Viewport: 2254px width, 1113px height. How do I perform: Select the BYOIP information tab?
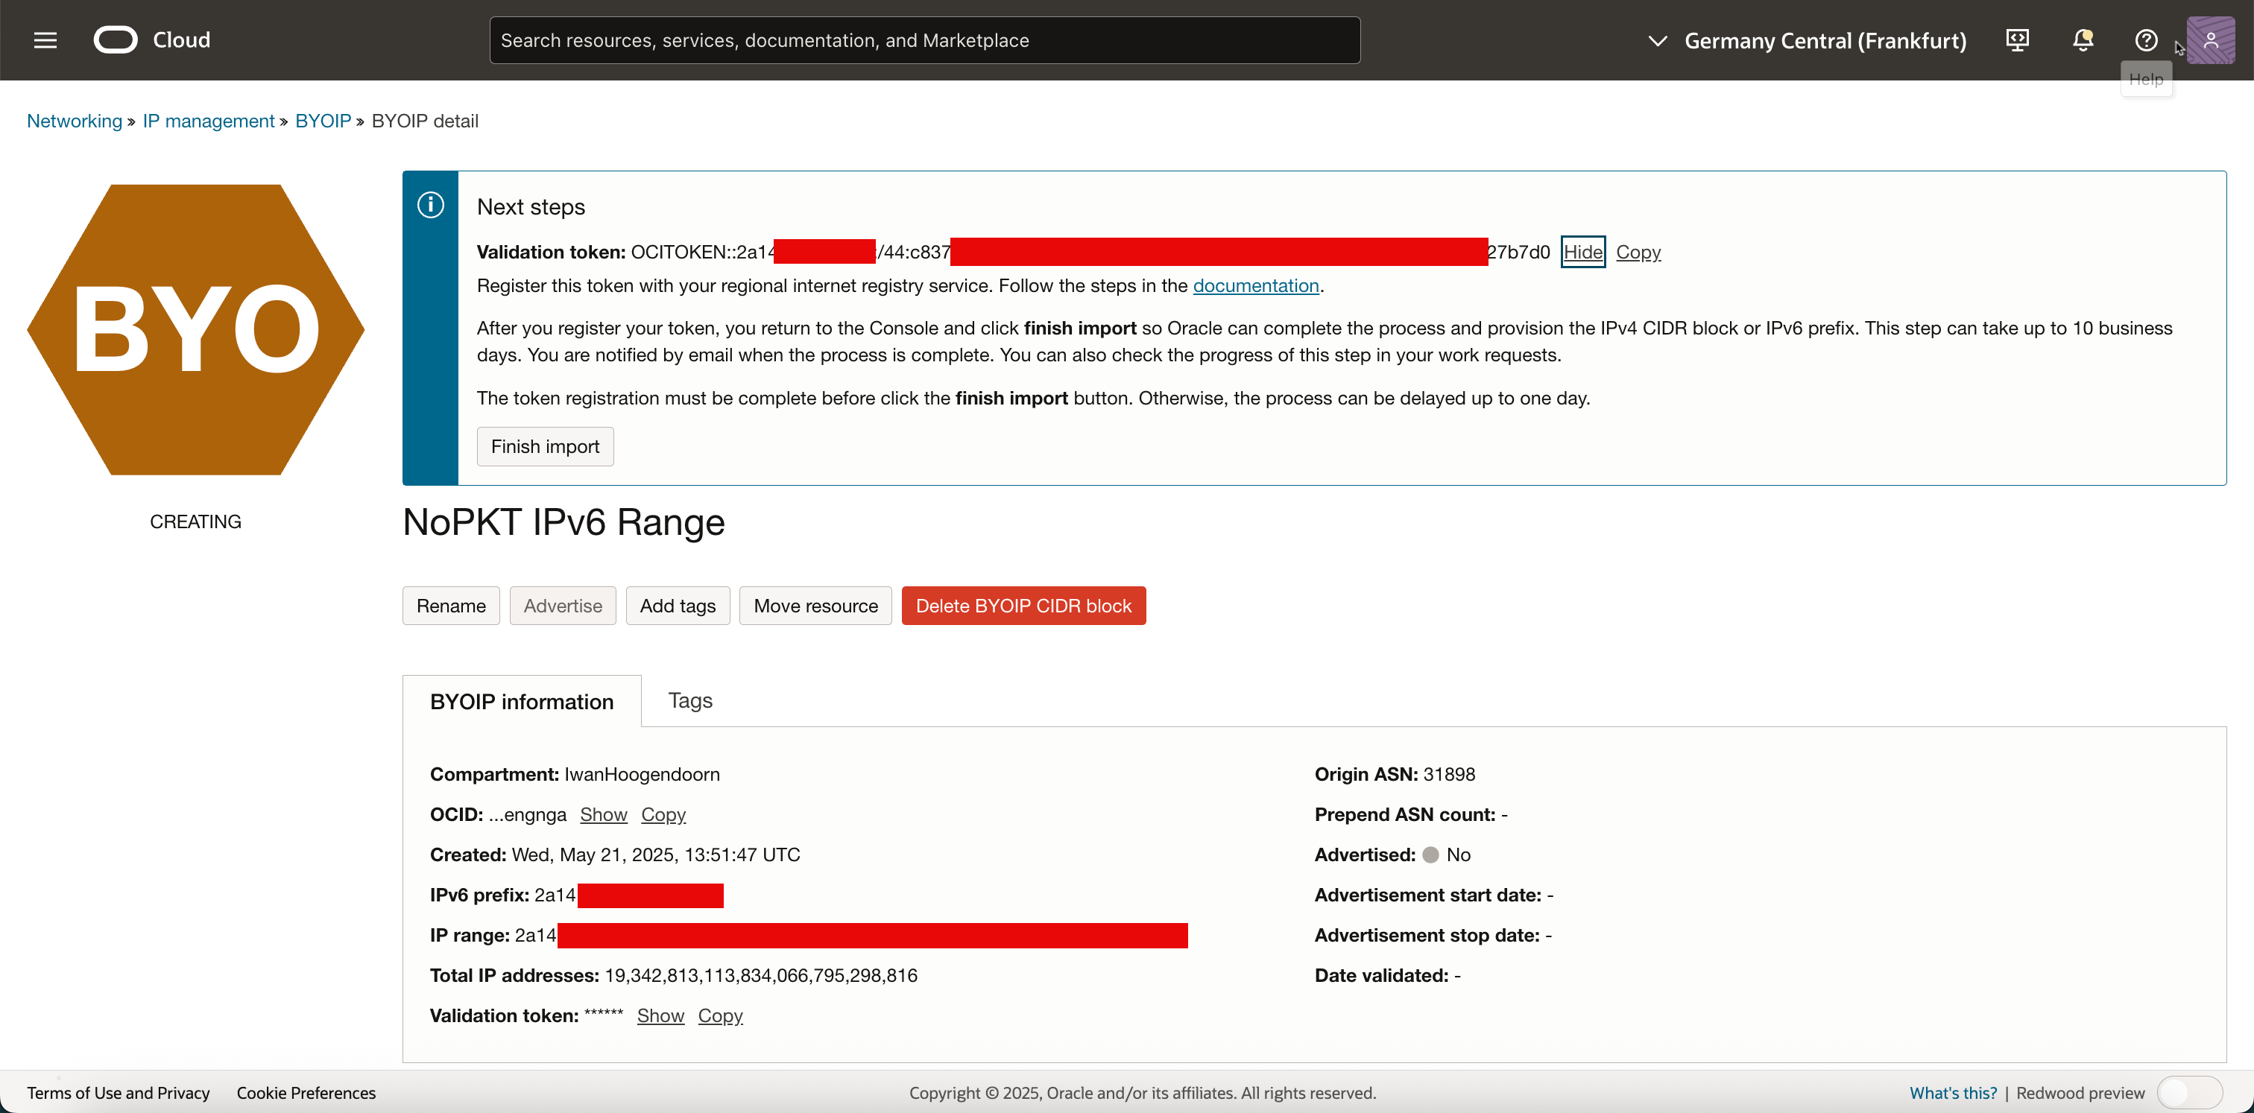522,701
